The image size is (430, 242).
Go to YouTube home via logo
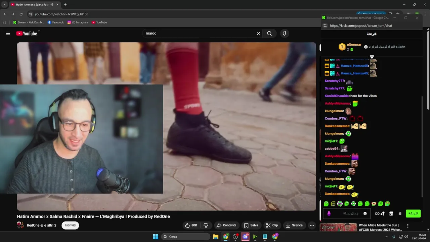[27, 33]
